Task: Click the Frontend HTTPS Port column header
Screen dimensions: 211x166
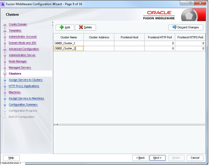Action: coord(190,37)
